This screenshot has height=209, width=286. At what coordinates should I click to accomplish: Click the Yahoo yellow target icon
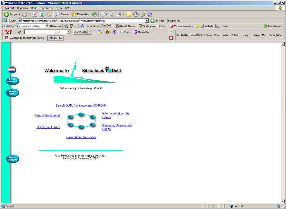(x=108, y=32)
